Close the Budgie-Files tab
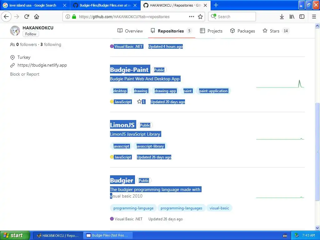Image resolution: width=320 pixels, height=240 pixels. pos(135,5)
